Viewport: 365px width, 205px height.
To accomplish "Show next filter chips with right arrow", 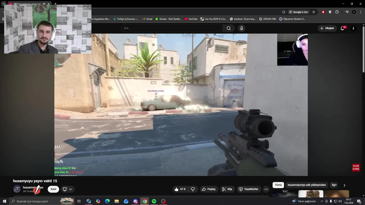I will pos(344,185).
